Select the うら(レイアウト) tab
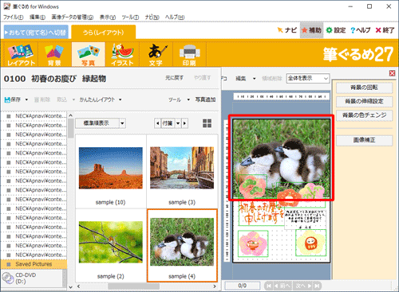 [x=103, y=33]
